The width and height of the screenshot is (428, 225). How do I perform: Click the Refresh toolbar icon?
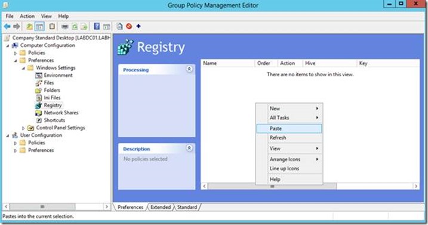coord(75,26)
